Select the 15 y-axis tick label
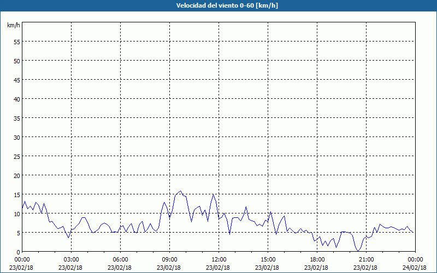437x273 pixels. (17, 194)
